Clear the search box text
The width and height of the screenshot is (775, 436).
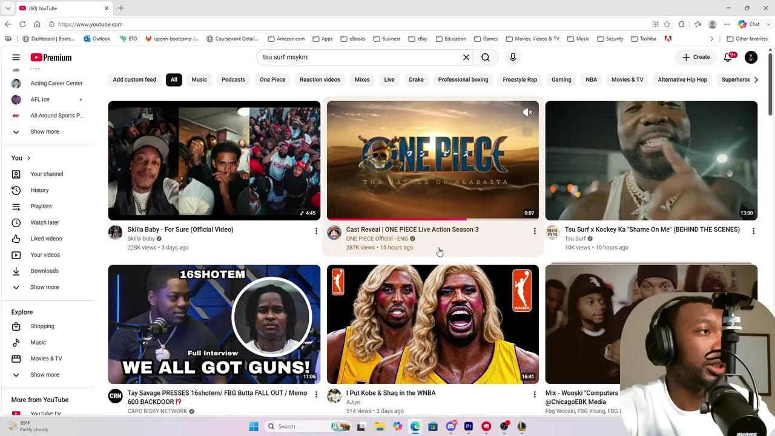[466, 58]
